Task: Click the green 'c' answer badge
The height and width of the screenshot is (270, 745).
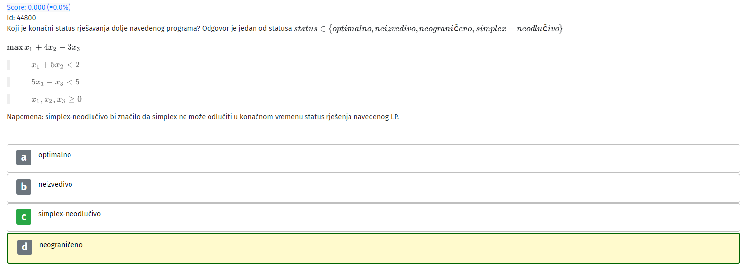Action: coord(23,216)
